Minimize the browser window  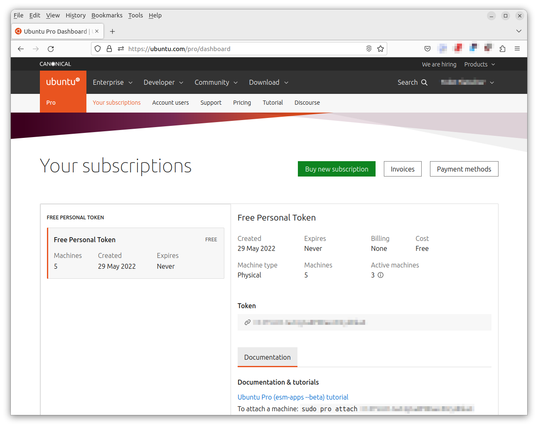(x=491, y=16)
